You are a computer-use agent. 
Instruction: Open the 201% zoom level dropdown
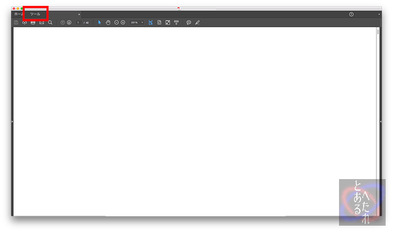point(137,23)
